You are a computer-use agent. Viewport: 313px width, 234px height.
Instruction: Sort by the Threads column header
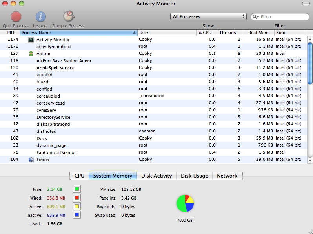coord(229,33)
